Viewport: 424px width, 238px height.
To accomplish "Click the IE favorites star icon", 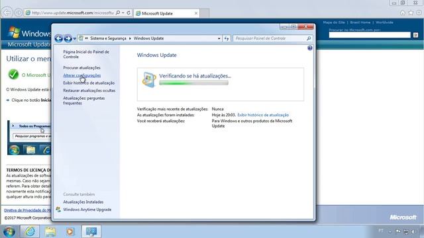I will pyautogui.click(x=411, y=13).
